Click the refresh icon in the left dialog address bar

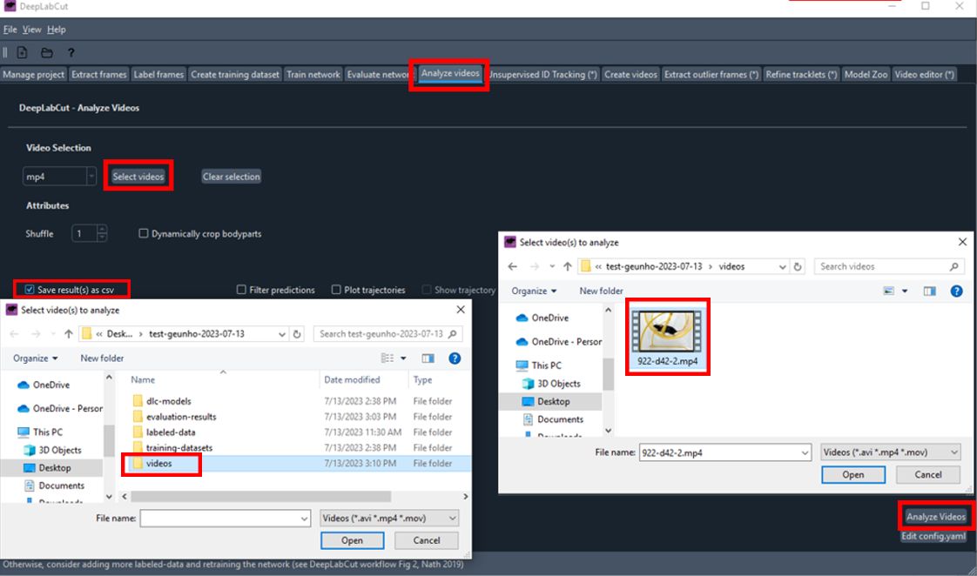[297, 334]
